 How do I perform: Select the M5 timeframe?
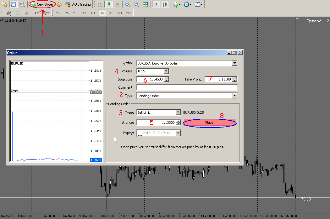point(67,13)
